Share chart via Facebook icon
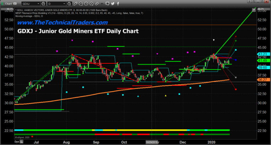 click(118, 4)
